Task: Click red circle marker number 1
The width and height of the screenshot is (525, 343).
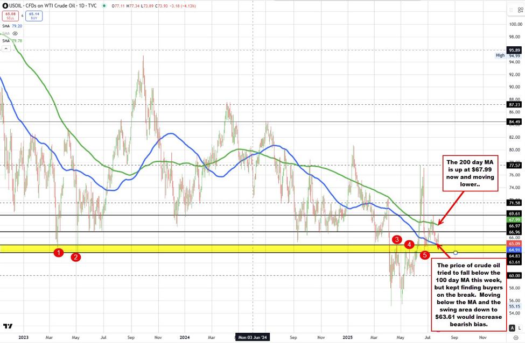Action: (59, 252)
